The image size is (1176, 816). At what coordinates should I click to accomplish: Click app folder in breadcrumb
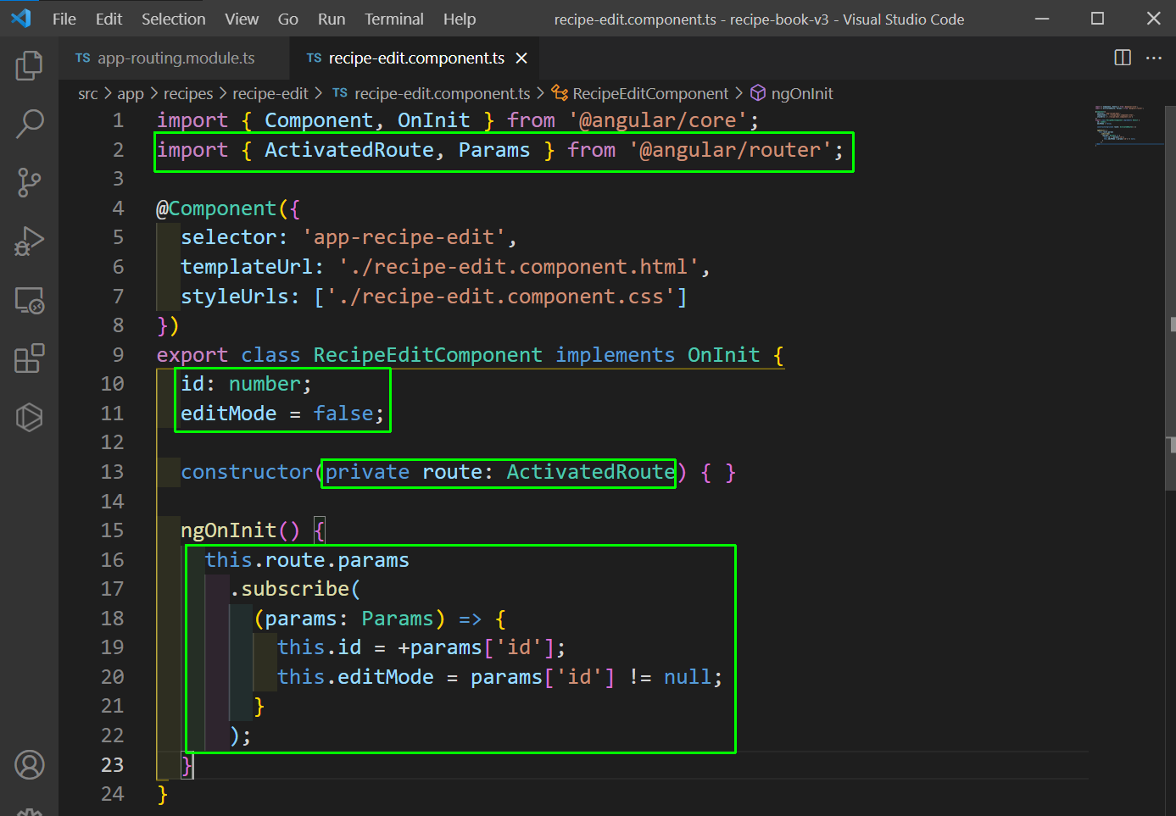[x=131, y=93]
